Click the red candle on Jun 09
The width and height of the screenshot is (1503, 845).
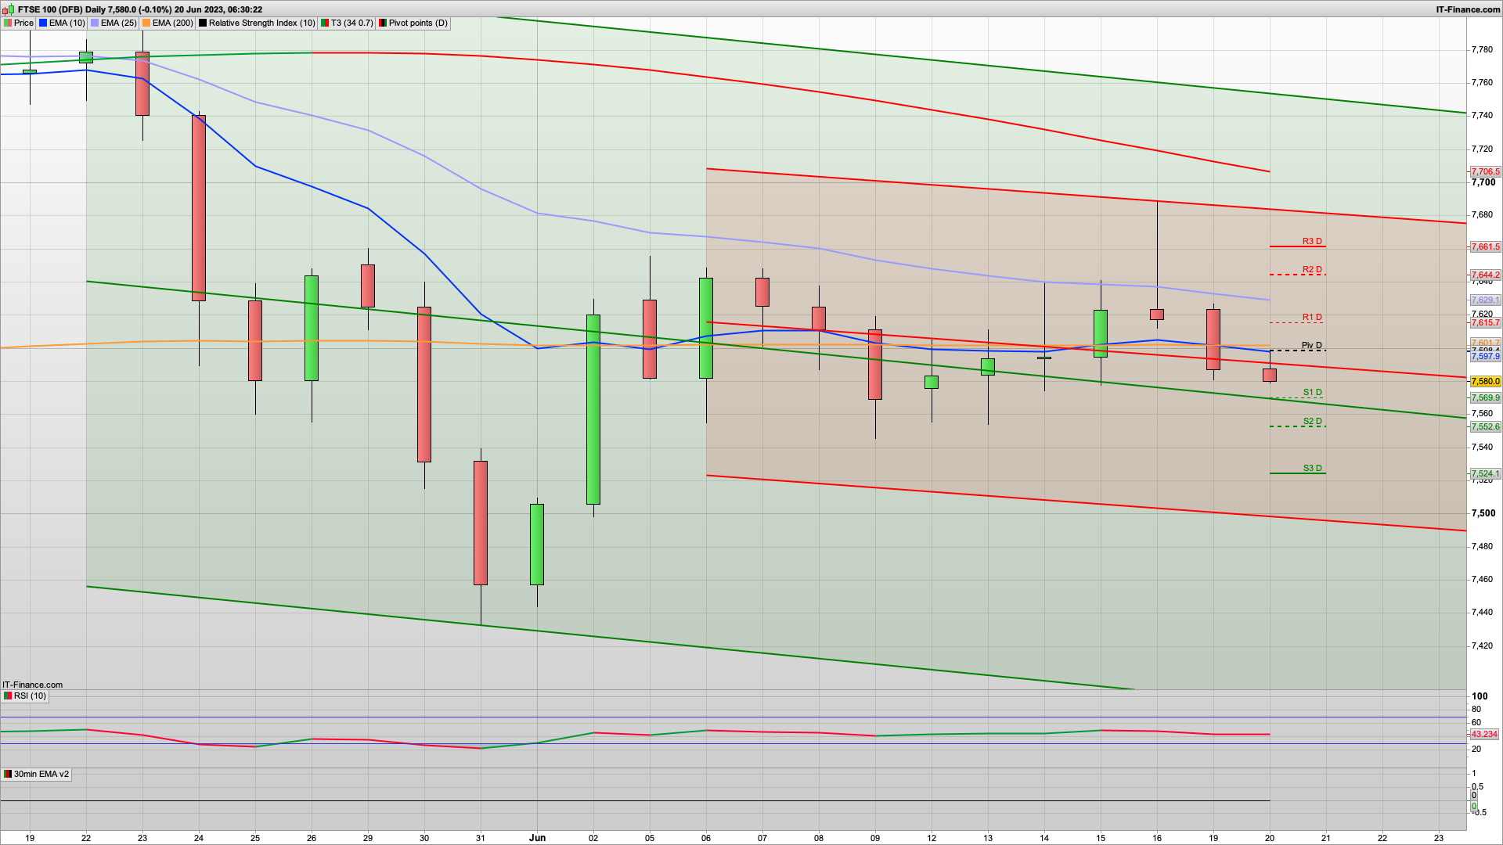(x=875, y=365)
